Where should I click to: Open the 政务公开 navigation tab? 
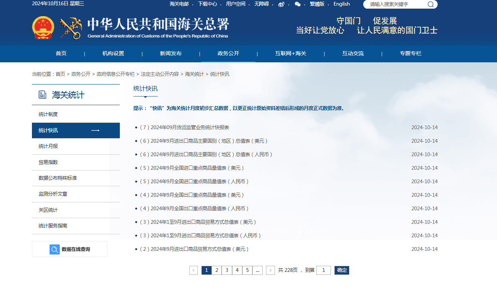228,54
